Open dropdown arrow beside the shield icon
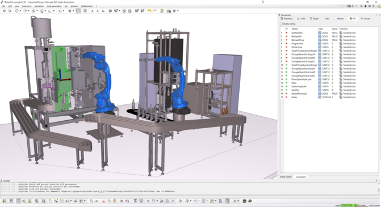The width and height of the screenshot is (381, 207). (73, 11)
